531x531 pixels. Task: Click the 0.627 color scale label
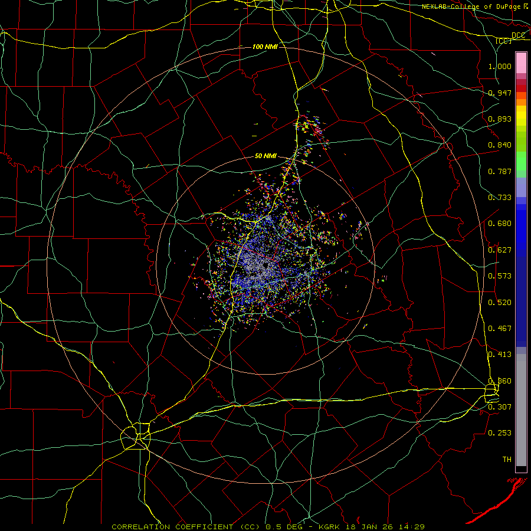click(x=500, y=250)
